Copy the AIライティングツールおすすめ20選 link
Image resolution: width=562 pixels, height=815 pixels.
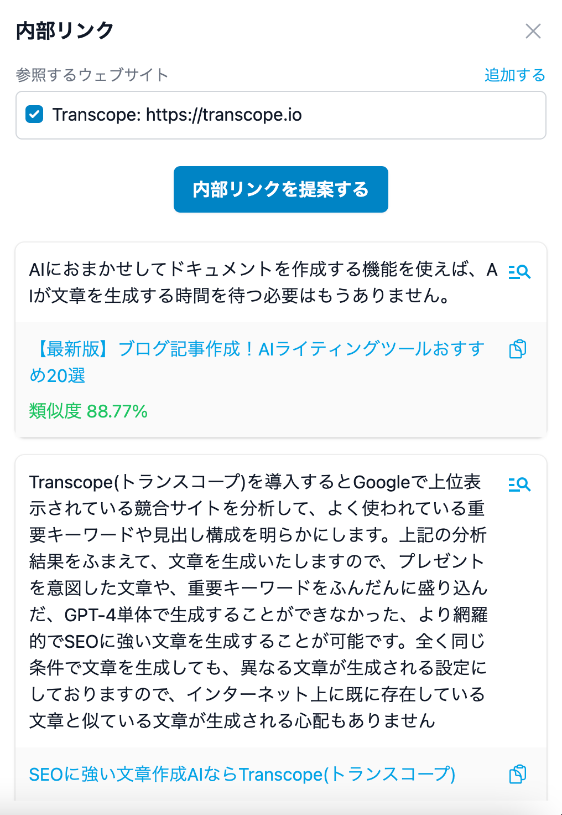pyautogui.click(x=518, y=349)
